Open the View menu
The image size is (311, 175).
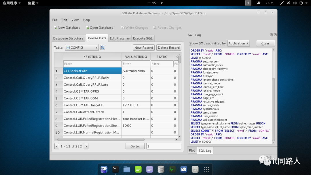pyautogui.click(x=75, y=20)
